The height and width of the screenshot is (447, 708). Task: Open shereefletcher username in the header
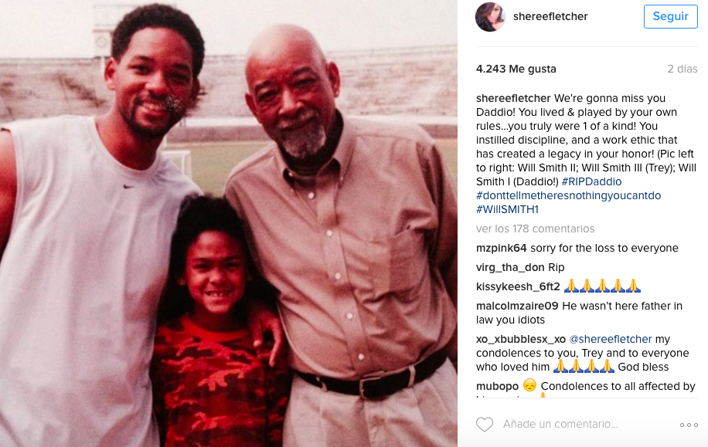pyautogui.click(x=550, y=17)
